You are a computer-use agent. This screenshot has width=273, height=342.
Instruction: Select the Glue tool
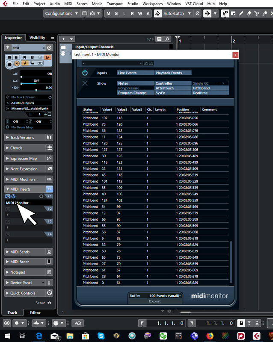(x=265, y=14)
